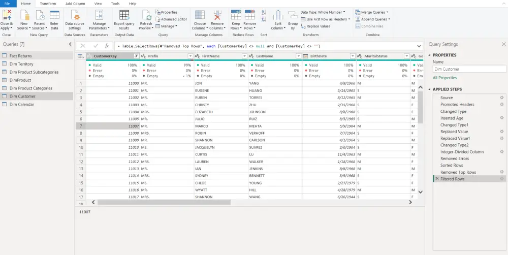Screen dimensions: 508x255
Task: Open Data Type Whole Number dropdown
Action: point(323,12)
